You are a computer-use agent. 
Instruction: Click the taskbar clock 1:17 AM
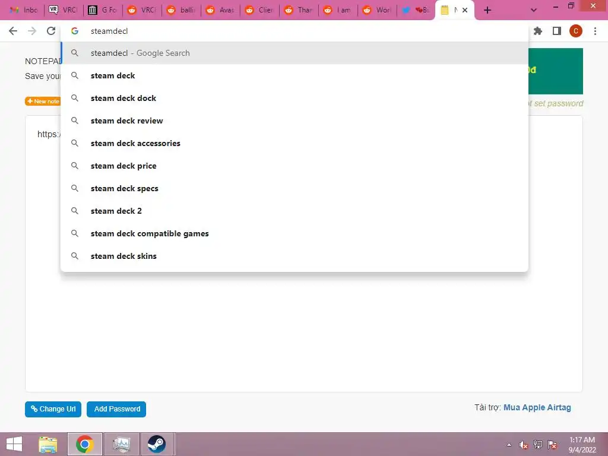click(582, 445)
